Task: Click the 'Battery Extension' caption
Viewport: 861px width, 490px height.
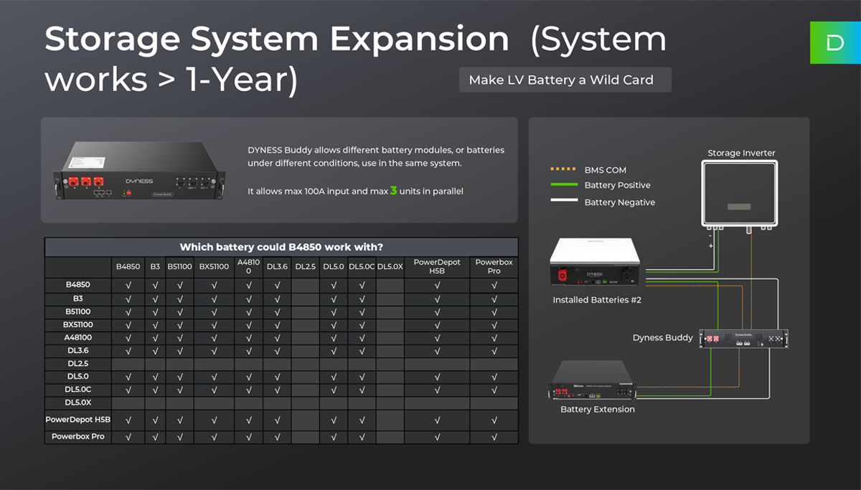Action: tap(597, 409)
